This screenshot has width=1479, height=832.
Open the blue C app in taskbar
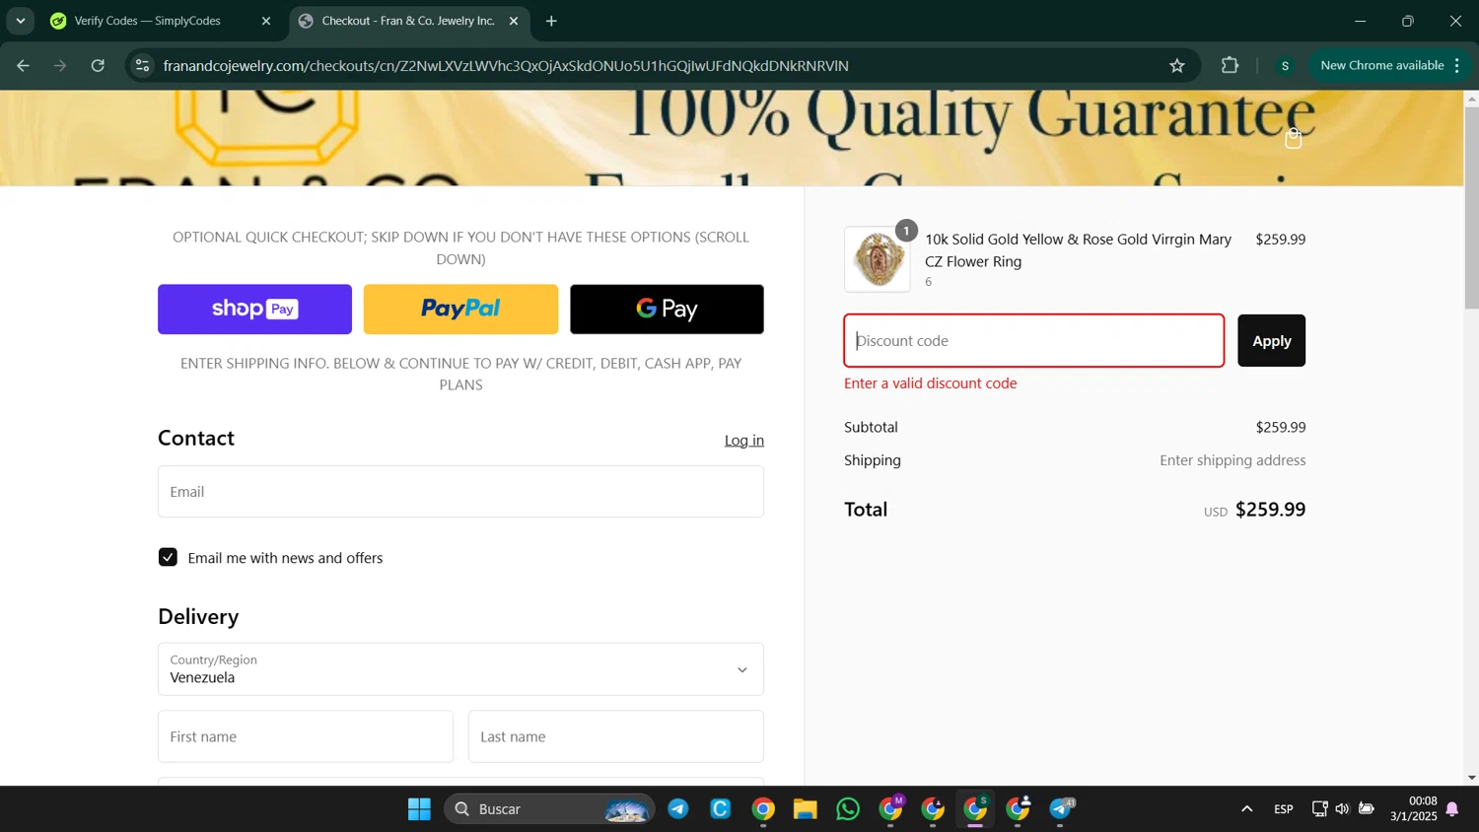[721, 809]
